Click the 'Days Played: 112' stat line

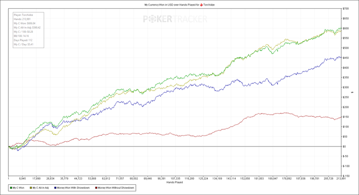(x=23, y=40)
